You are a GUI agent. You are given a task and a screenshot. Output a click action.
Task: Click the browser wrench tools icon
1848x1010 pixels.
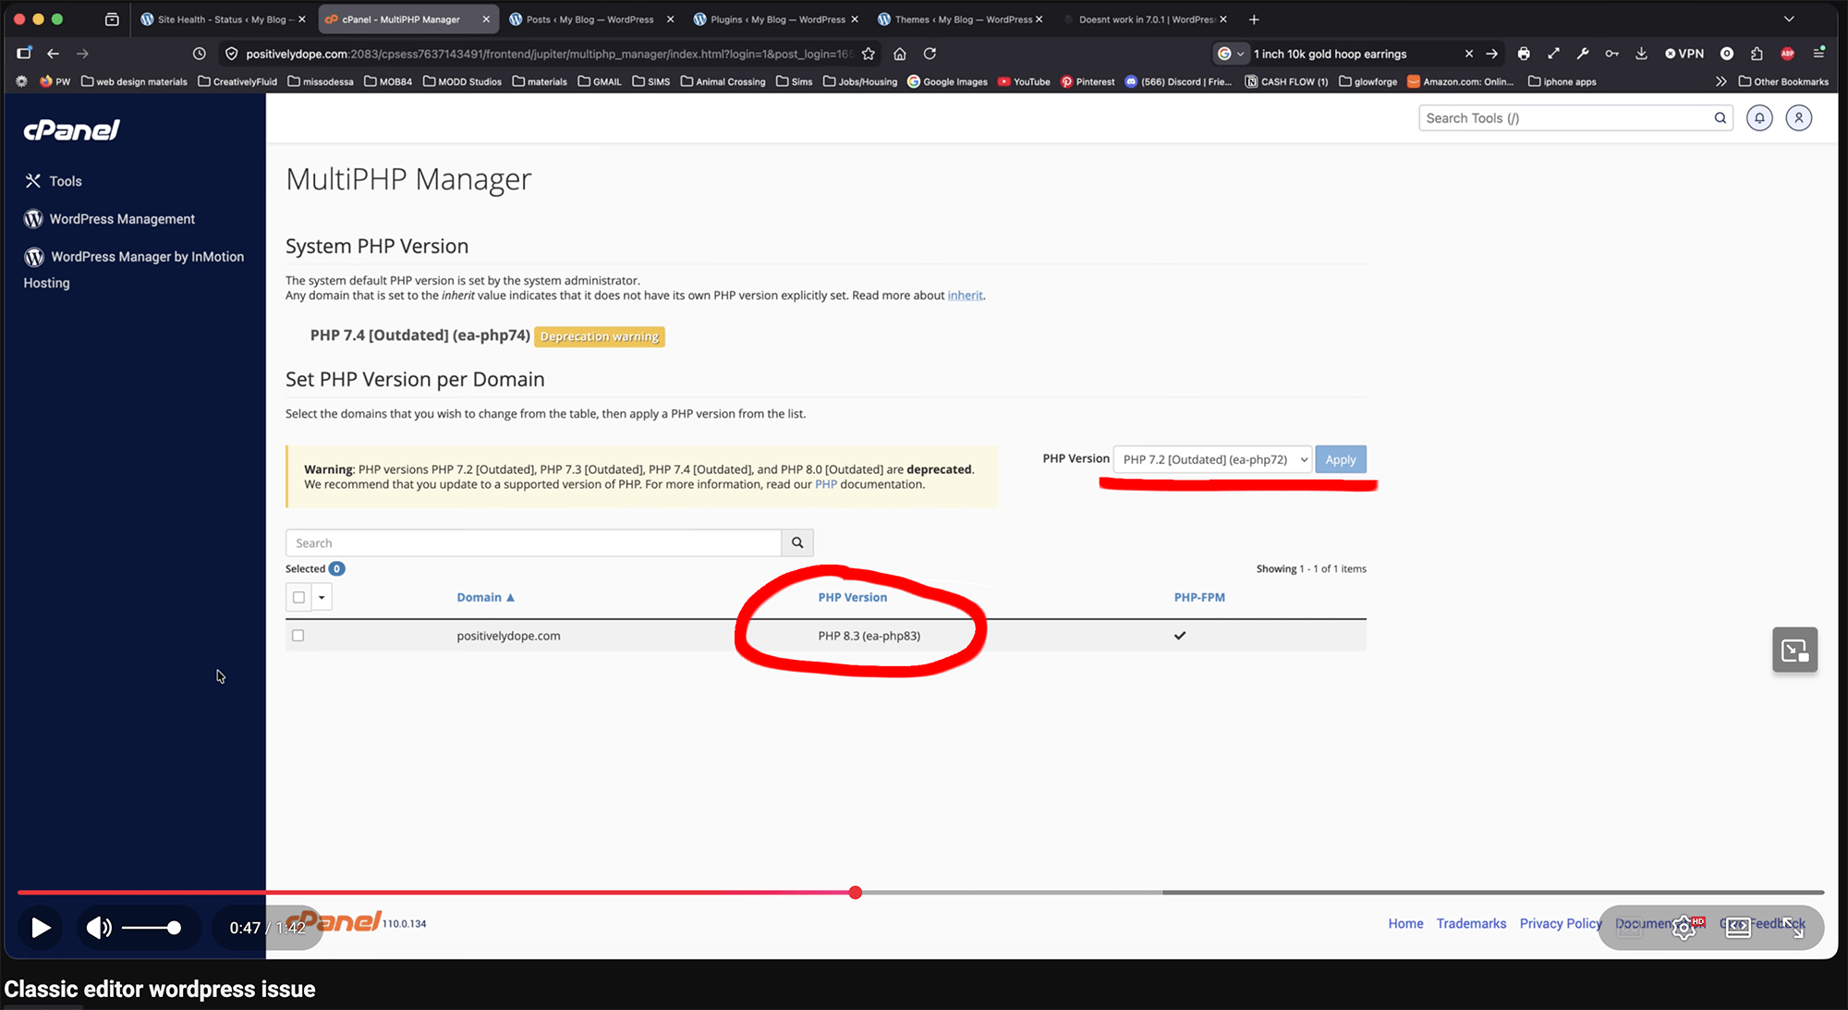click(x=1583, y=54)
